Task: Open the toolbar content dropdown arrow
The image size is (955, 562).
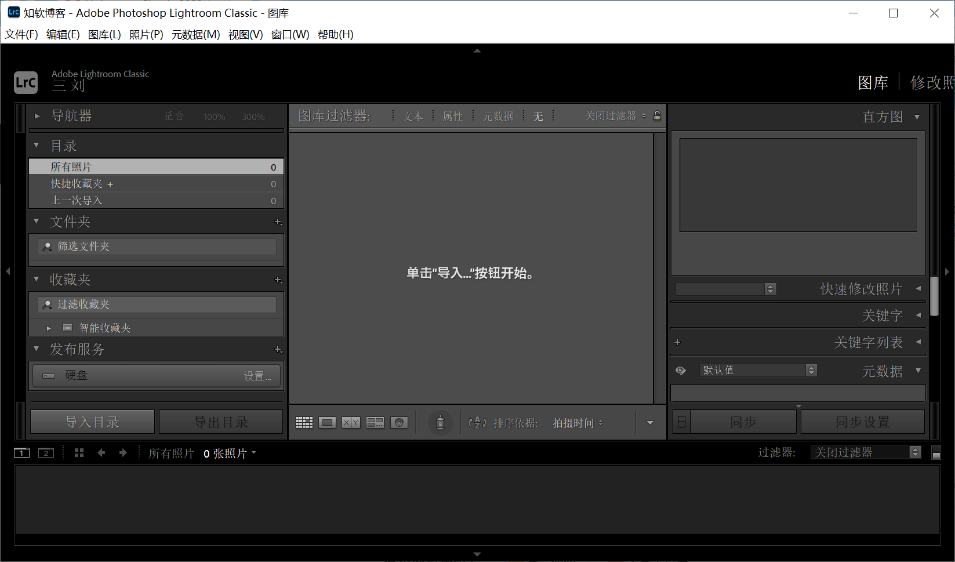Action: coord(650,423)
